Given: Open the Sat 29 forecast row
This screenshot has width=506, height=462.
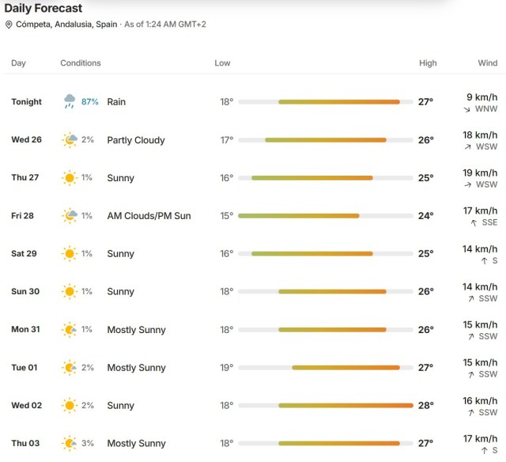Looking at the screenshot, I should 255,254.
